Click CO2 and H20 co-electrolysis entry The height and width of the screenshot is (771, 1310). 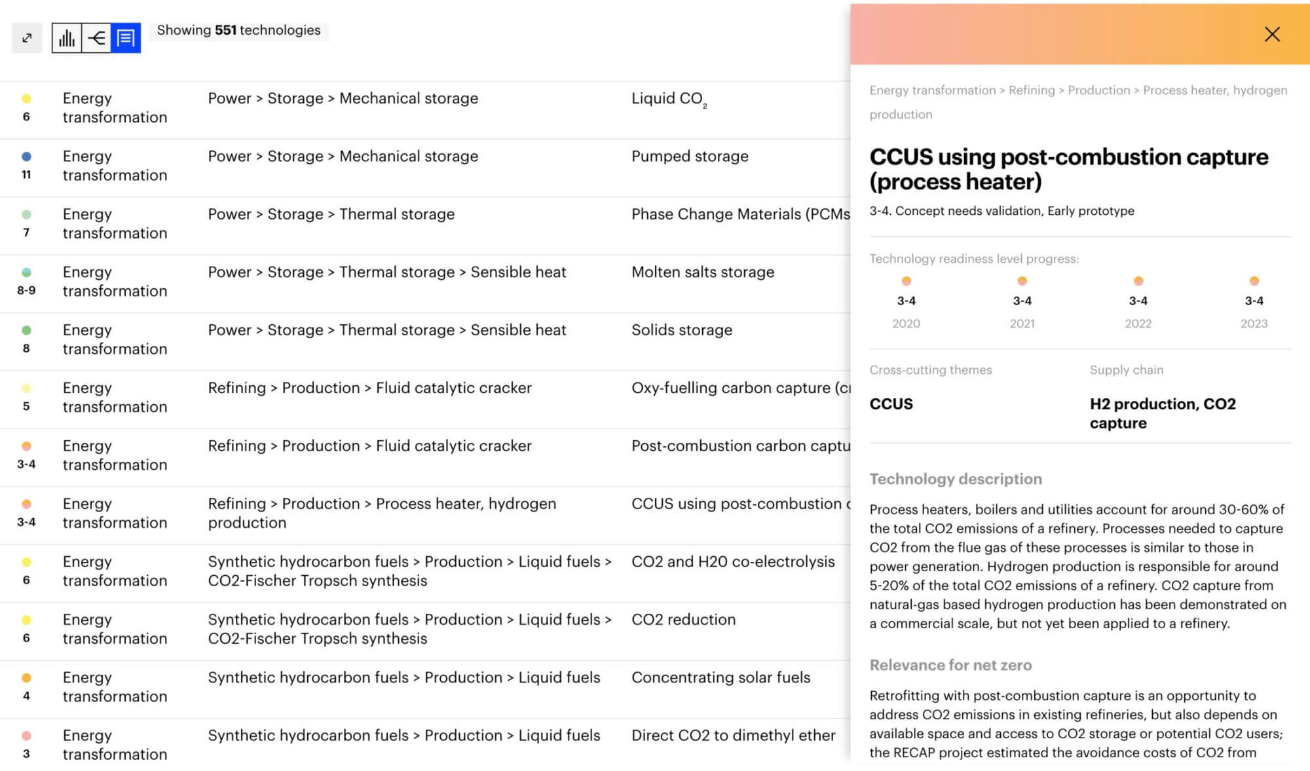coord(732,562)
